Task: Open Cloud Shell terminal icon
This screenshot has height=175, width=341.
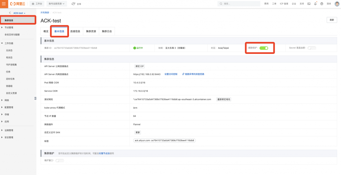Action: point(309,4)
